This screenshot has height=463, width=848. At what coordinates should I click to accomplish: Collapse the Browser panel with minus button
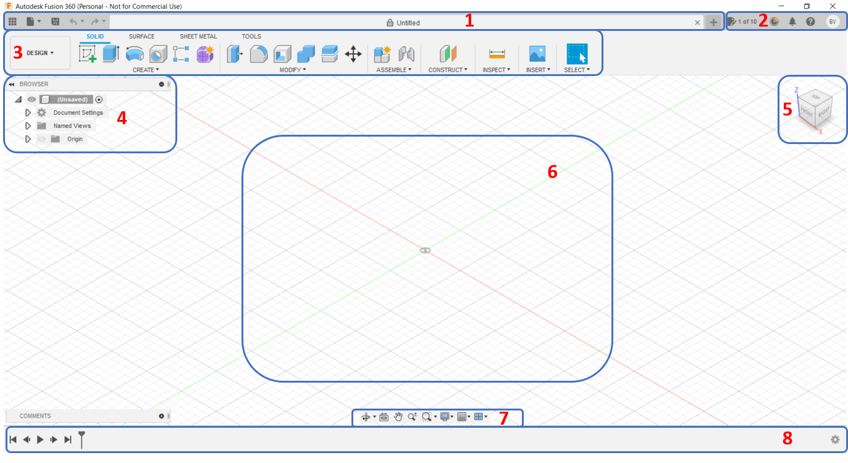point(161,84)
